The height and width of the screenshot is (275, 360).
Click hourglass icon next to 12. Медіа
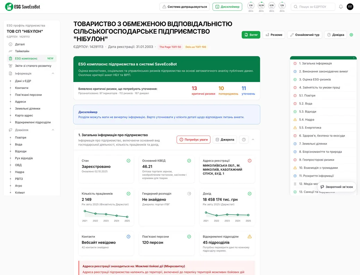pos(295,184)
